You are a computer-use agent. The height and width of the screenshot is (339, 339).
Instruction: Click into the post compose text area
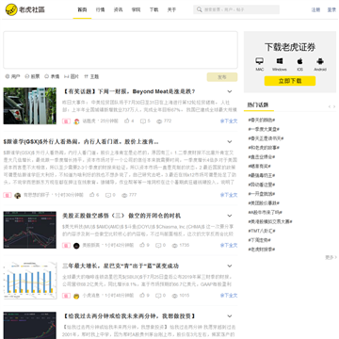click(x=121, y=50)
